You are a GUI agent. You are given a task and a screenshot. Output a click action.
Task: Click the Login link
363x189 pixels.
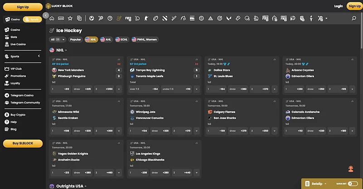[338, 6]
